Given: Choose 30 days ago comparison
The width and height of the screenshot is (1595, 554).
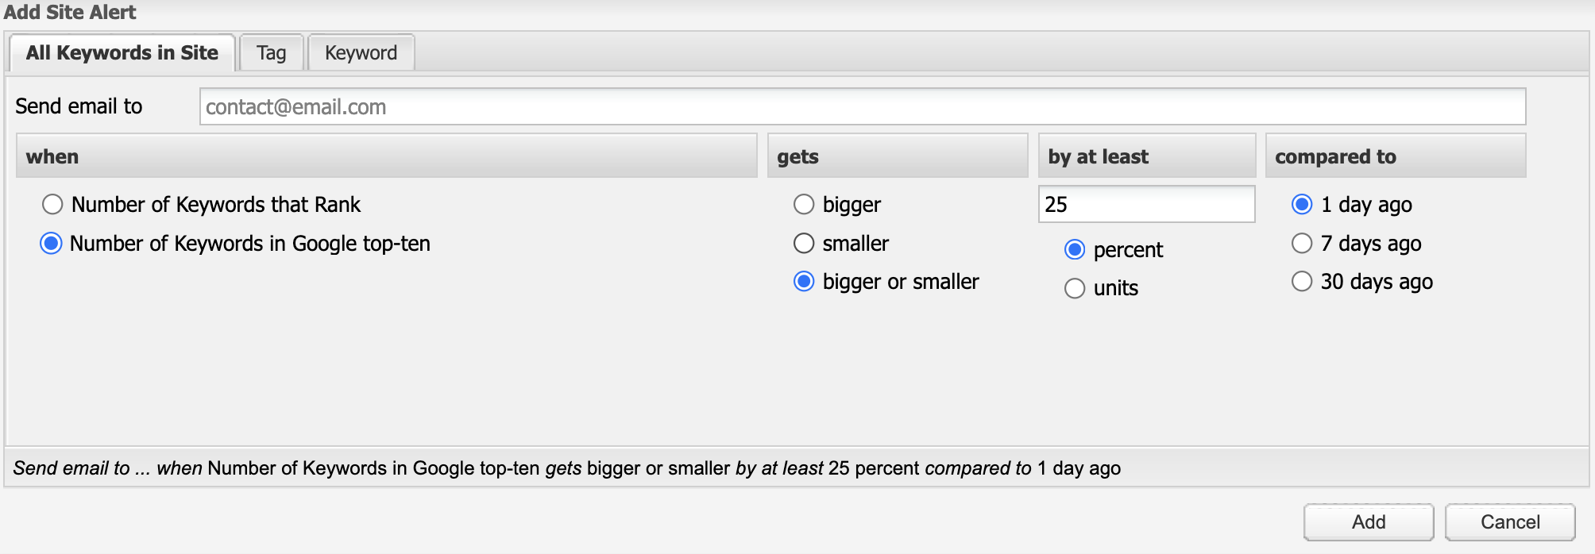Looking at the screenshot, I should tap(1302, 282).
